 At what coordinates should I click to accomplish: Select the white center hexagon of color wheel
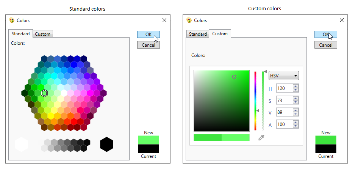coord(64,93)
